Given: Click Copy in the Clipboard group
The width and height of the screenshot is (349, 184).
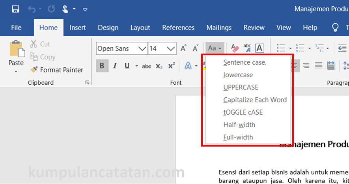Looking at the screenshot, I should (43, 57).
